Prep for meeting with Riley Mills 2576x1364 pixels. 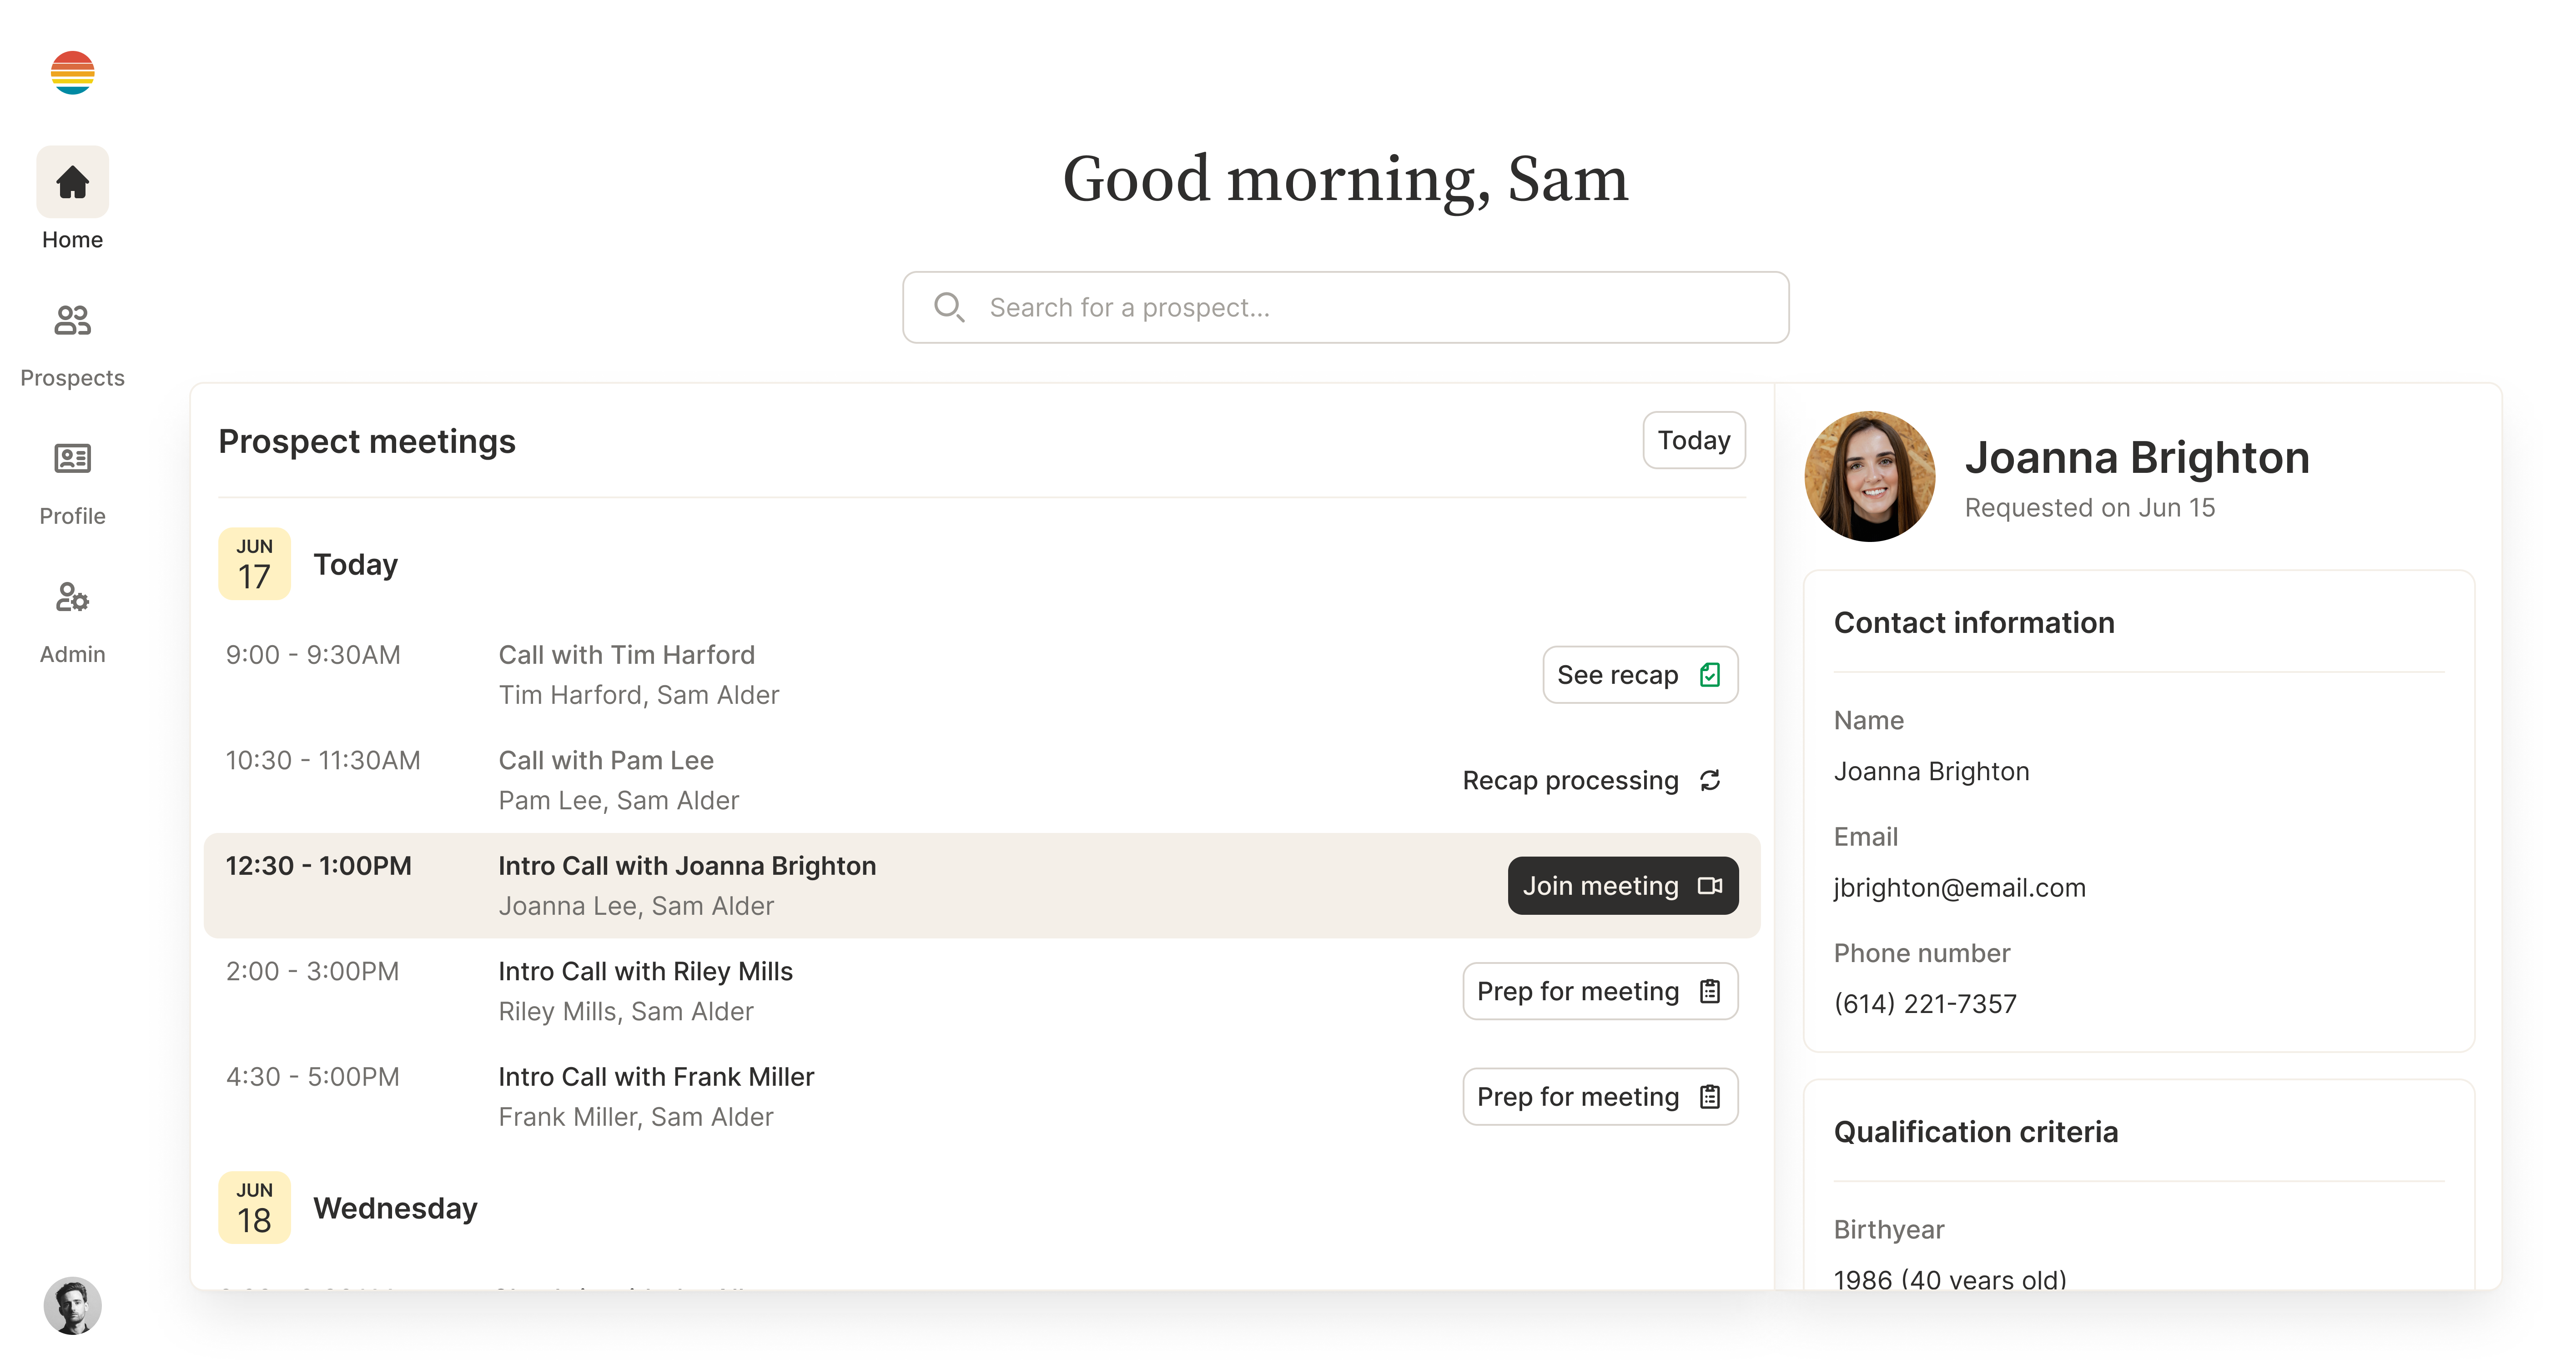[1599, 991]
